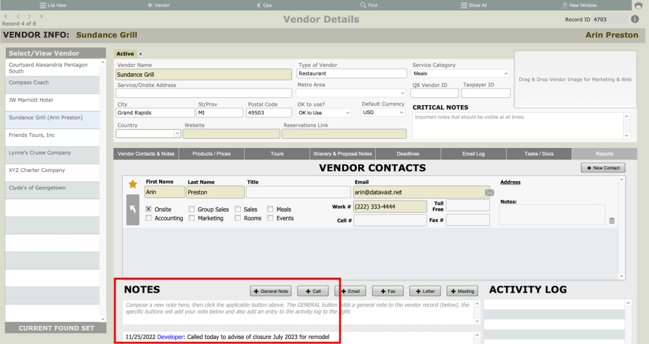
Task: Check the Group Sales checkbox
Action: pyautogui.click(x=191, y=209)
